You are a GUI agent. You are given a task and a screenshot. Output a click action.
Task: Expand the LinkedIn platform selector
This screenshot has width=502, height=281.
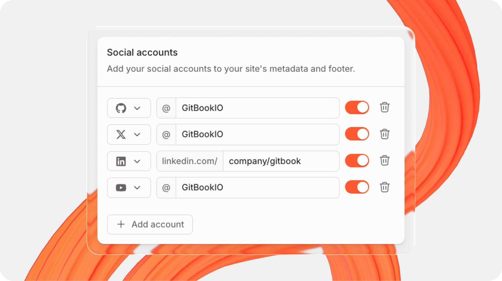coord(138,161)
